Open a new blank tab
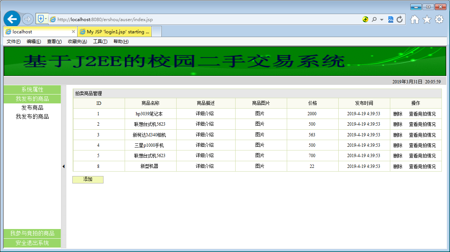 [157, 32]
